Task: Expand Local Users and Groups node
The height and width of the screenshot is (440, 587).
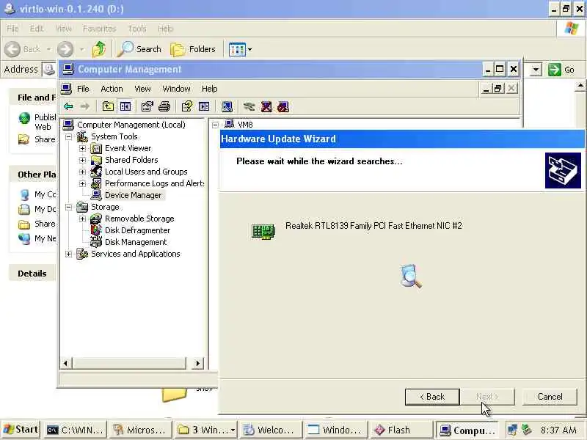Action: tap(82, 172)
